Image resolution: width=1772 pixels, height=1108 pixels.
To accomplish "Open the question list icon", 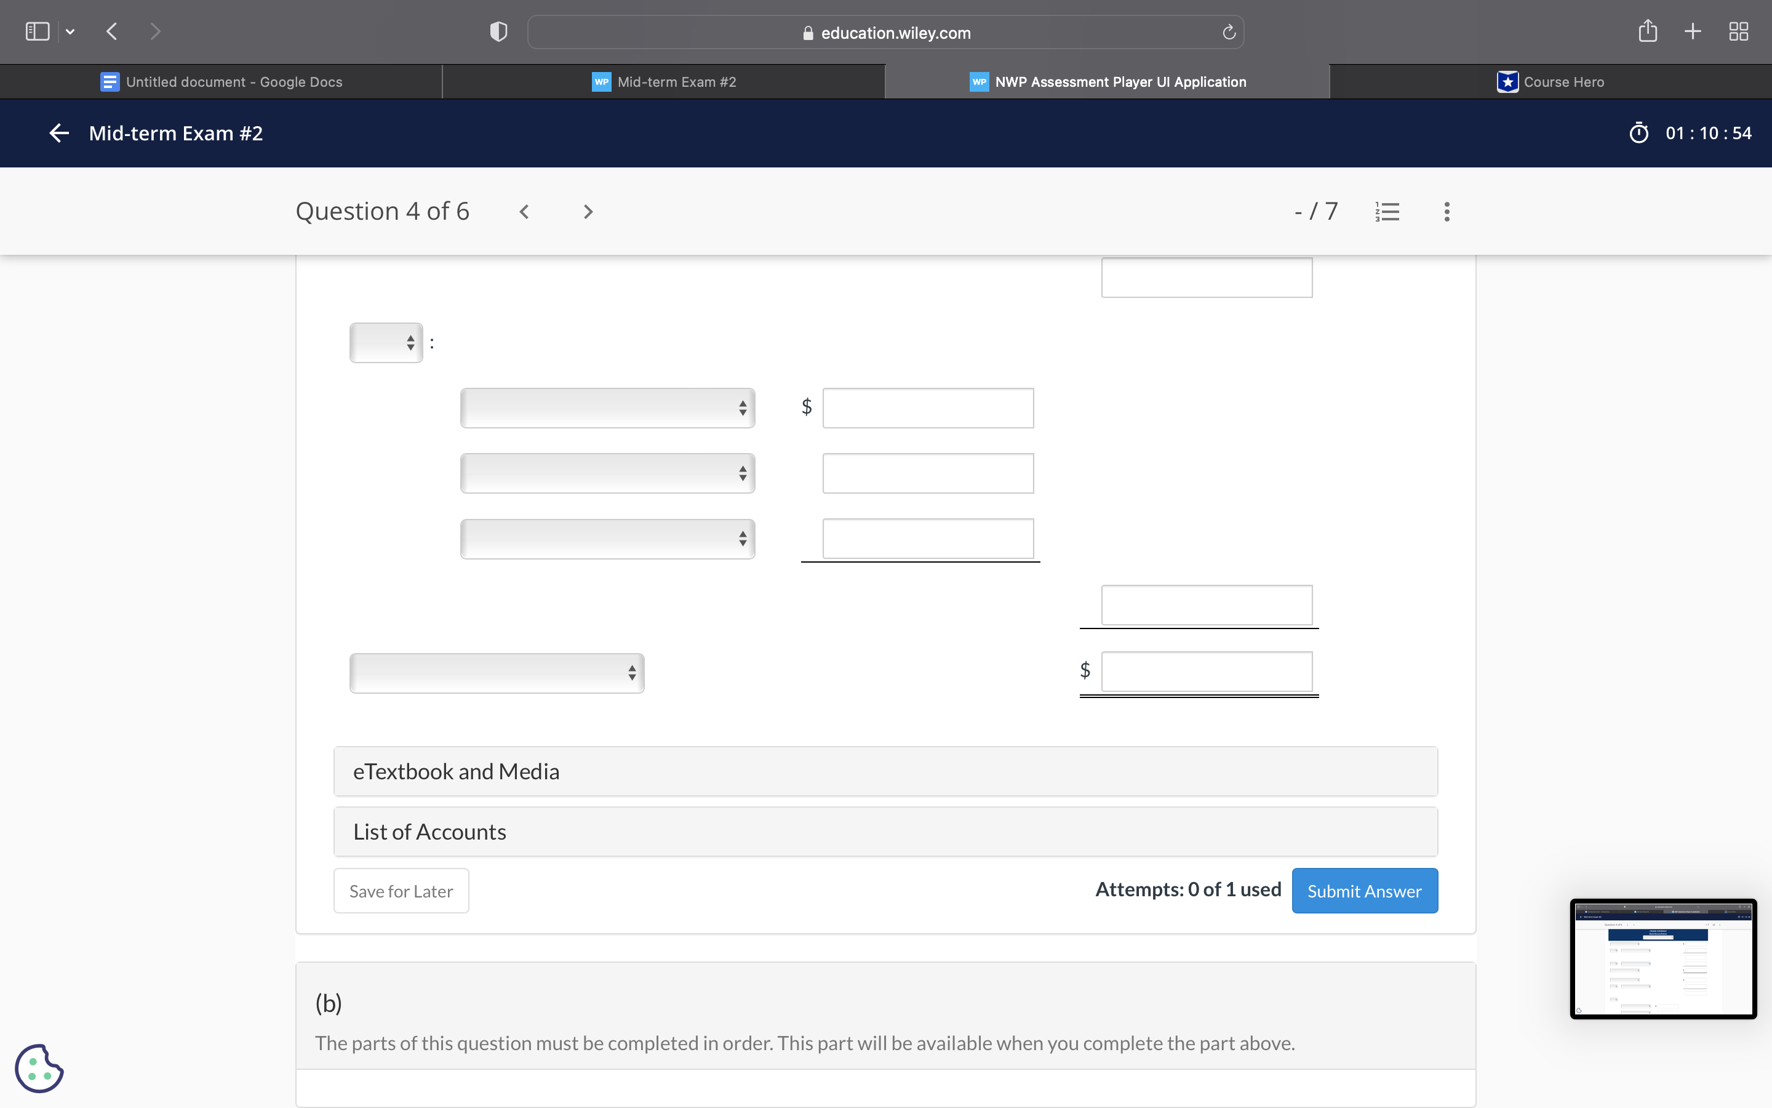I will (x=1386, y=211).
